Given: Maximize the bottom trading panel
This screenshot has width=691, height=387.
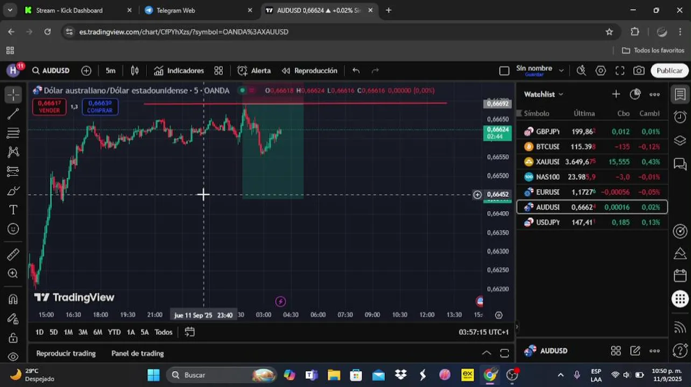Looking at the screenshot, I should [504, 353].
